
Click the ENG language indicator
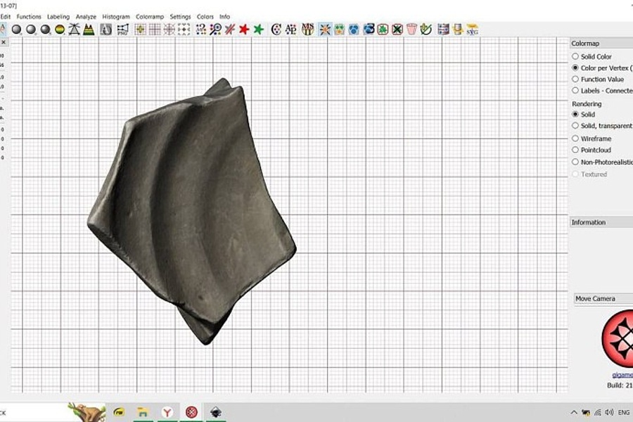point(624,412)
